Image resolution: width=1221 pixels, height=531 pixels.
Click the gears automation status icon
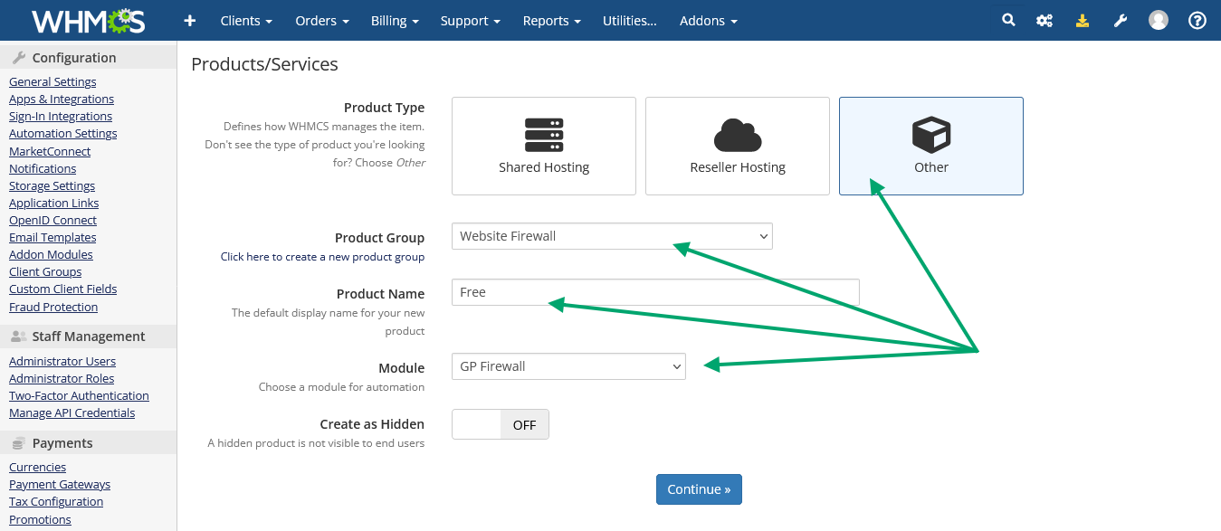(1045, 21)
